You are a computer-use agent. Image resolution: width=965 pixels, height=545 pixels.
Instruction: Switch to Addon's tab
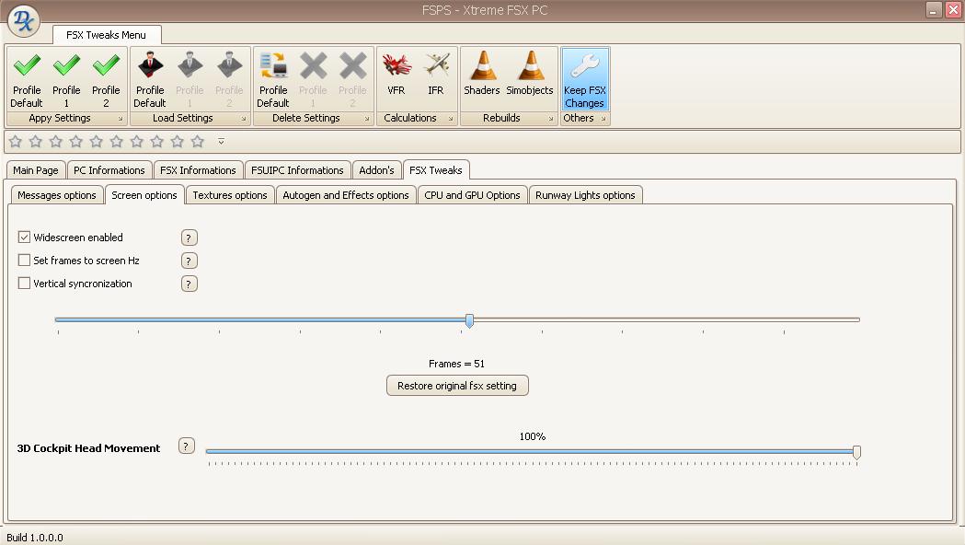(376, 170)
